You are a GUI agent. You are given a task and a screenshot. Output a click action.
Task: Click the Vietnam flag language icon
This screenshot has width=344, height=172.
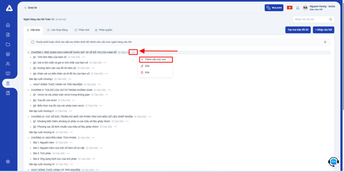point(289,8)
